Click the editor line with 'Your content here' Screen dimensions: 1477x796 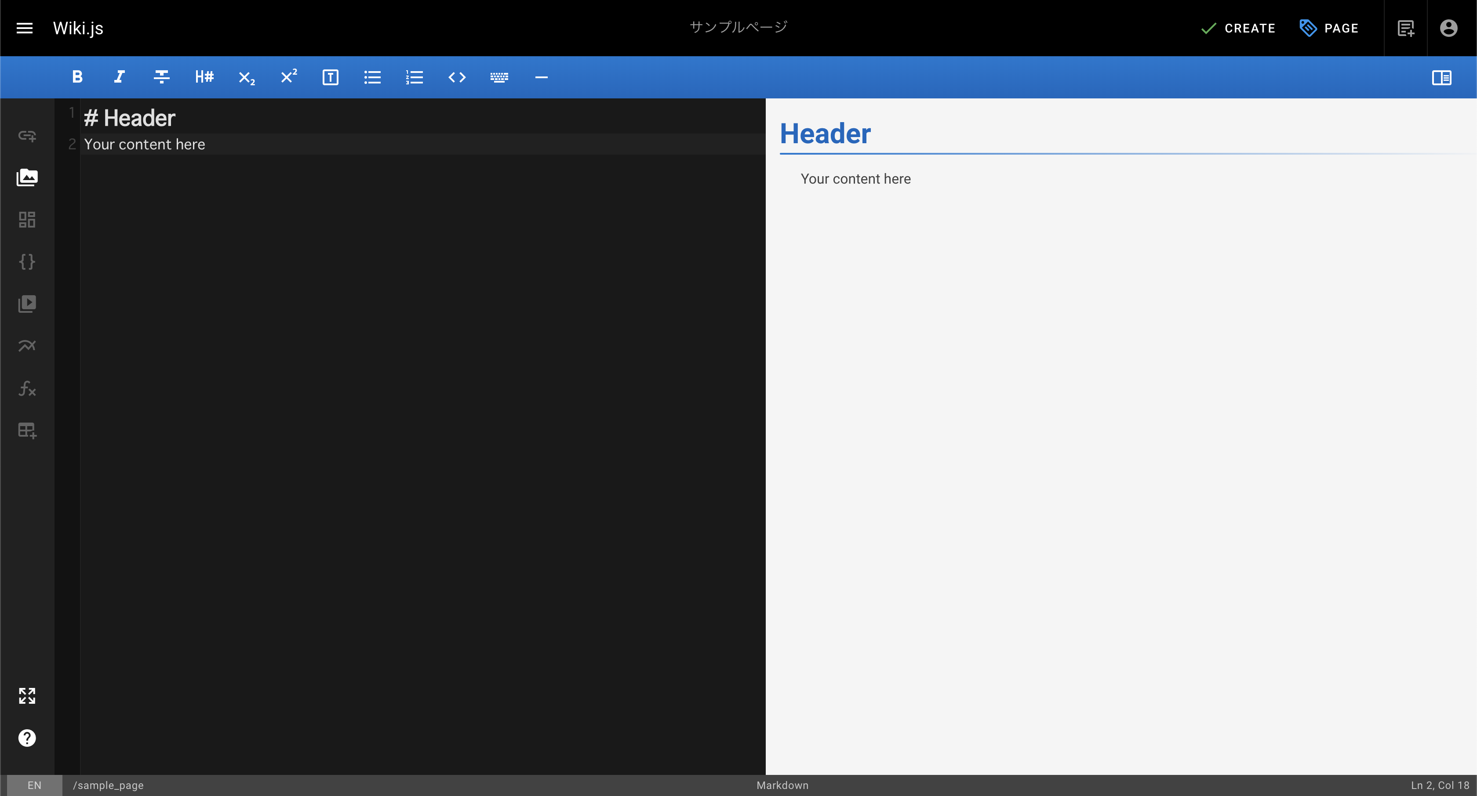click(145, 145)
